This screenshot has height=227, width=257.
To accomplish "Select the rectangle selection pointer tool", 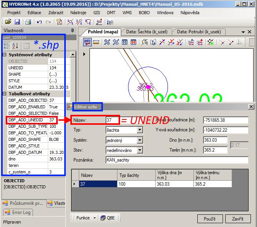I will tap(153, 42).
